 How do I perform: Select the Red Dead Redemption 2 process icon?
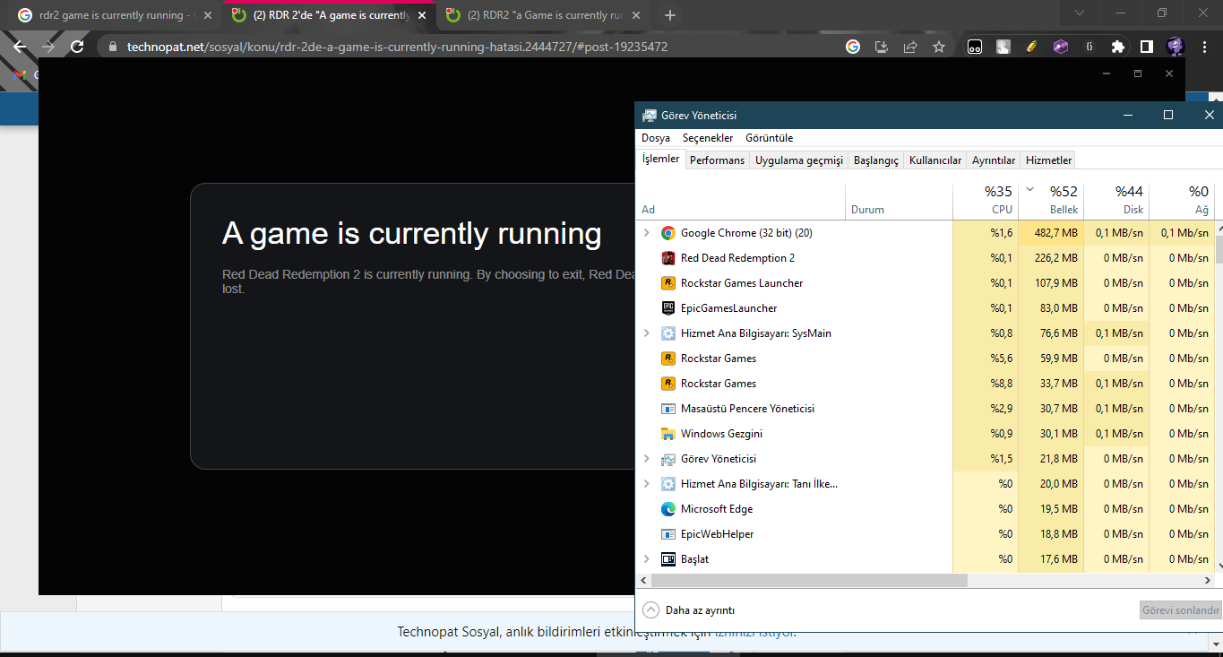pyautogui.click(x=667, y=258)
